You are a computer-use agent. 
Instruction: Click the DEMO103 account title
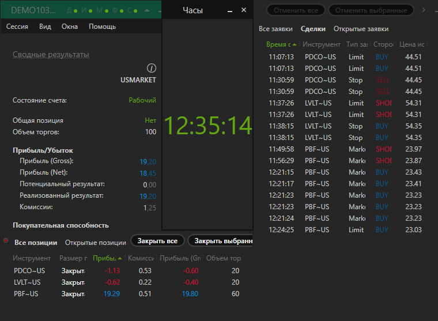(x=33, y=10)
